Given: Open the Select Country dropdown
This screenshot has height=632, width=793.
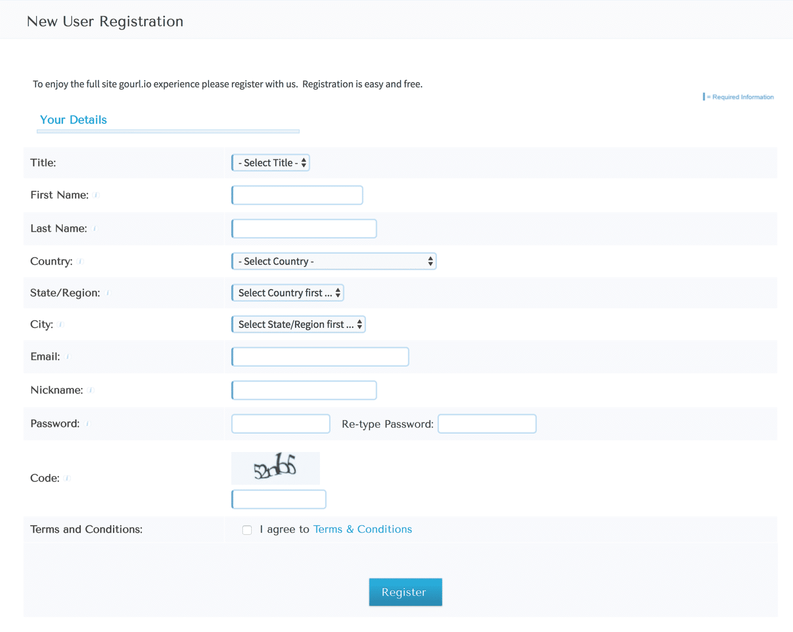Looking at the screenshot, I should [x=333, y=261].
